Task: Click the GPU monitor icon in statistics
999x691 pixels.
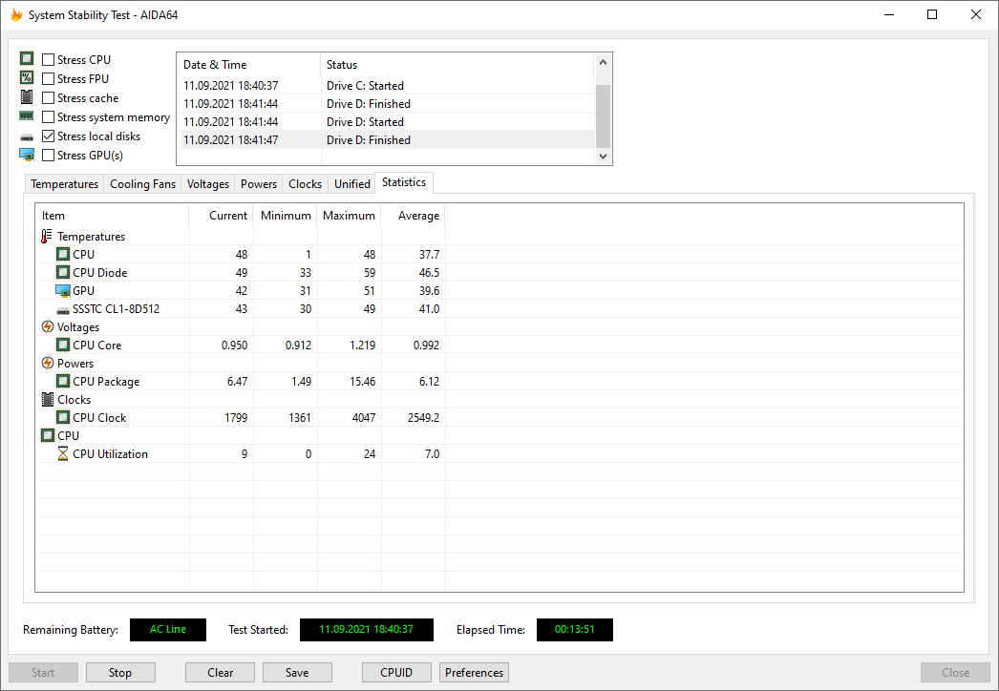Action: point(62,291)
